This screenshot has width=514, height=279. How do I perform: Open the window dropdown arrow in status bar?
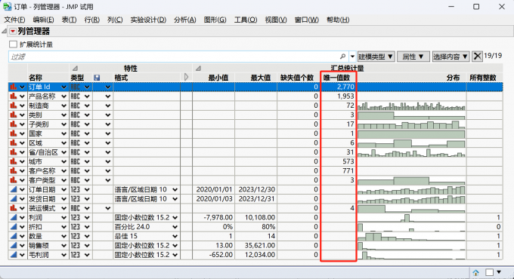499,272
